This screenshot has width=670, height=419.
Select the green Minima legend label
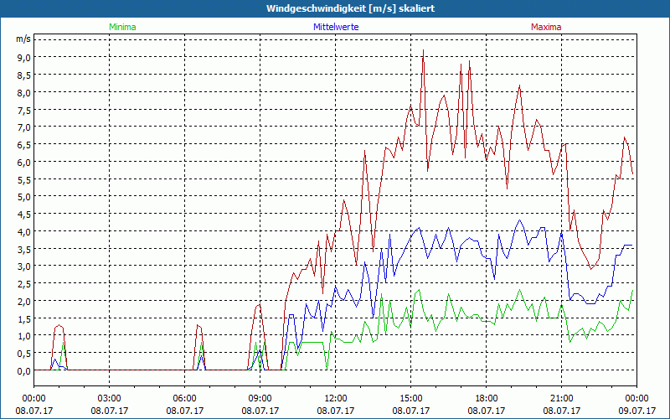pyautogui.click(x=122, y=27)
